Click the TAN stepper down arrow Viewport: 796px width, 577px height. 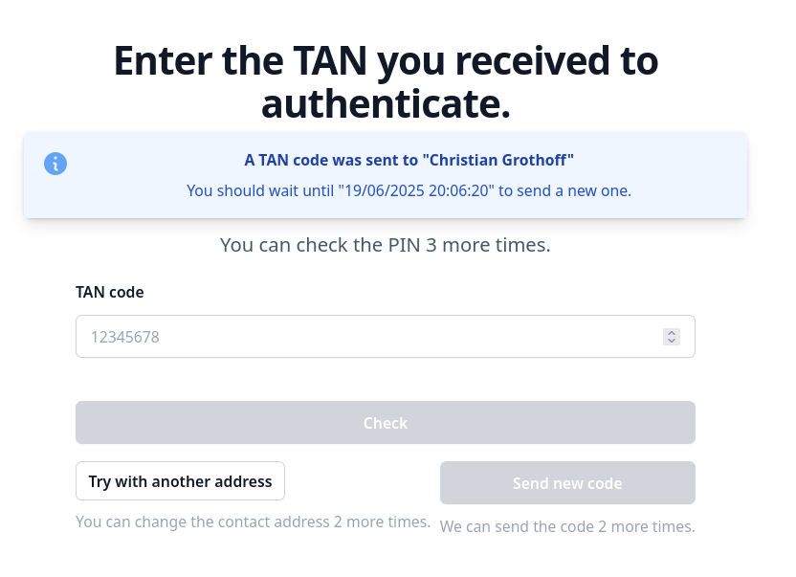pos(672,341)
